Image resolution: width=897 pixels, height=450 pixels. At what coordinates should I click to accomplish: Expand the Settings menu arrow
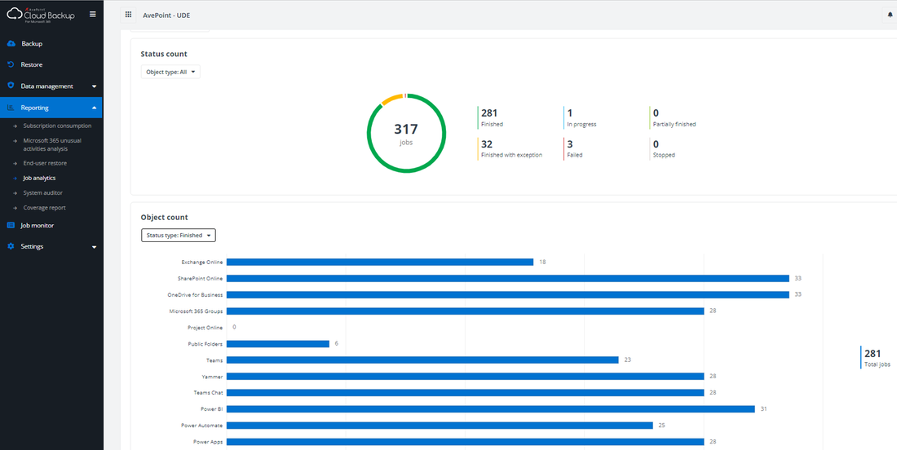tap(94, 247)
